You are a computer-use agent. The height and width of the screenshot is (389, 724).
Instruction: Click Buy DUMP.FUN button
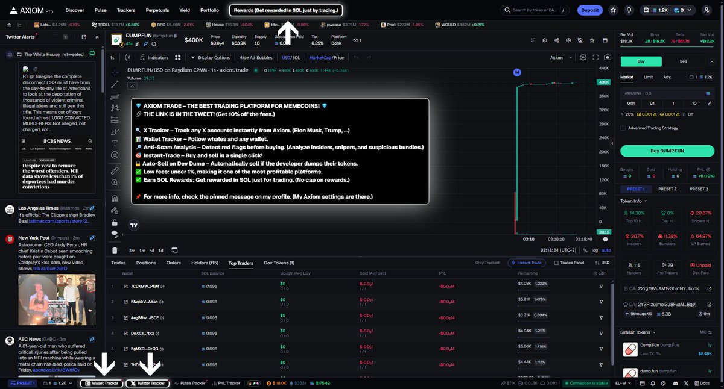coord(668,151)
